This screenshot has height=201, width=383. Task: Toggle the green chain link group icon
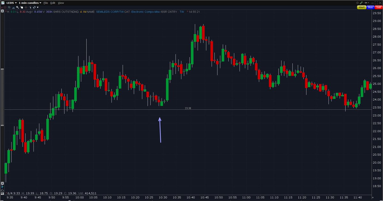361,3
